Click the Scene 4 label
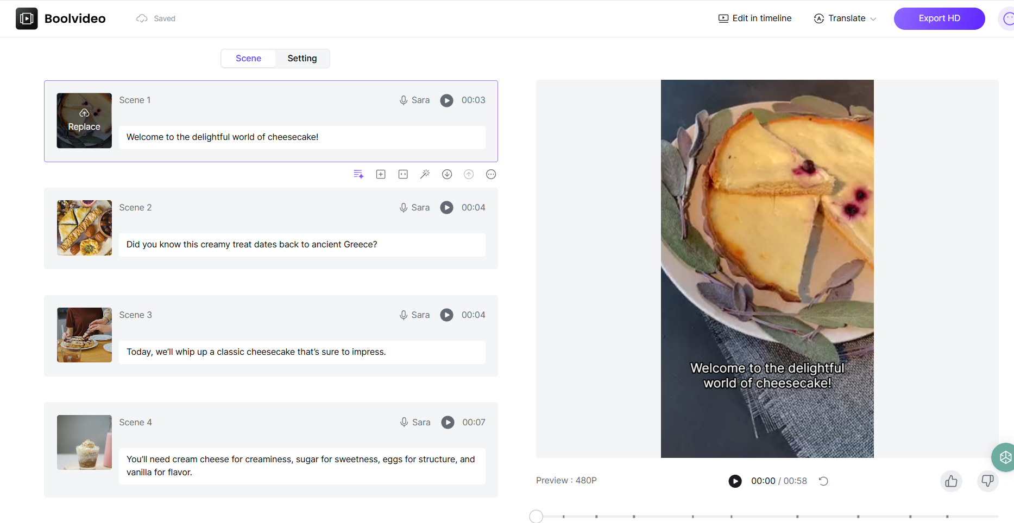The width and height of the screenshot is (1014, 523). 135,423
